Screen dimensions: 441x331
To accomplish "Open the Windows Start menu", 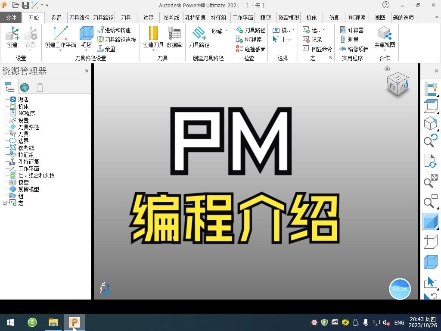I will point(10,322).
